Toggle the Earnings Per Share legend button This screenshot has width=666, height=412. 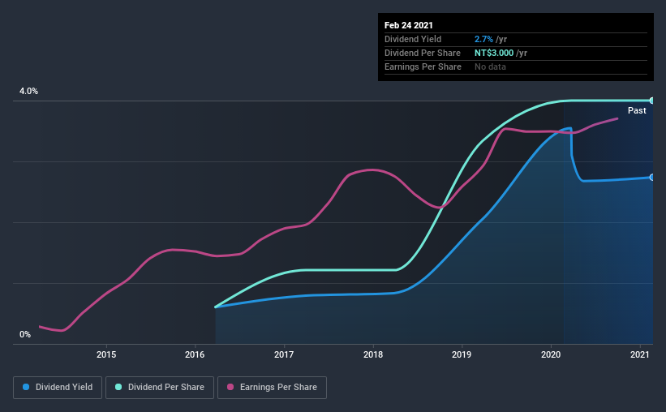click(x=272, y=388)
